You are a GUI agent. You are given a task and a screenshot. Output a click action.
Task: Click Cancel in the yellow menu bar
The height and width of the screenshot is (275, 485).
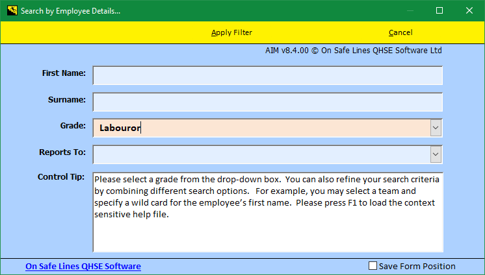(400, 32)
